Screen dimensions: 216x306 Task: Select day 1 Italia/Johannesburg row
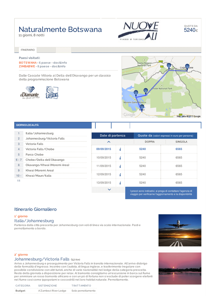51,133
